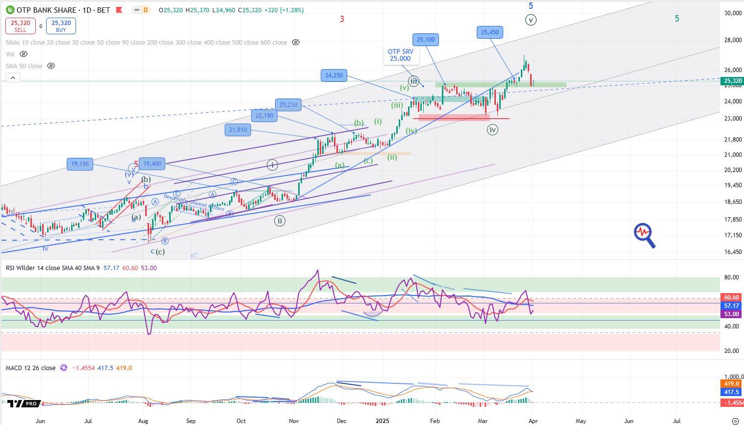This screenshot has height=425, width=744.
Task: Click the 25,320 BUY button
Action: tap(61, 26)
